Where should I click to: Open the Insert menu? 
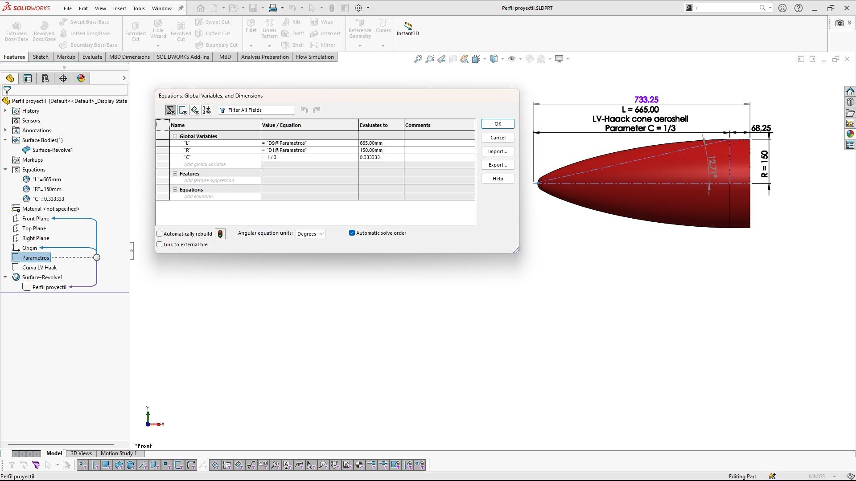pos(119,8)
